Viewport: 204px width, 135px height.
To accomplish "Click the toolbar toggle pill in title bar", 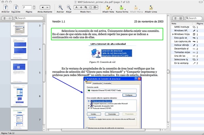I will coord(201,2).
